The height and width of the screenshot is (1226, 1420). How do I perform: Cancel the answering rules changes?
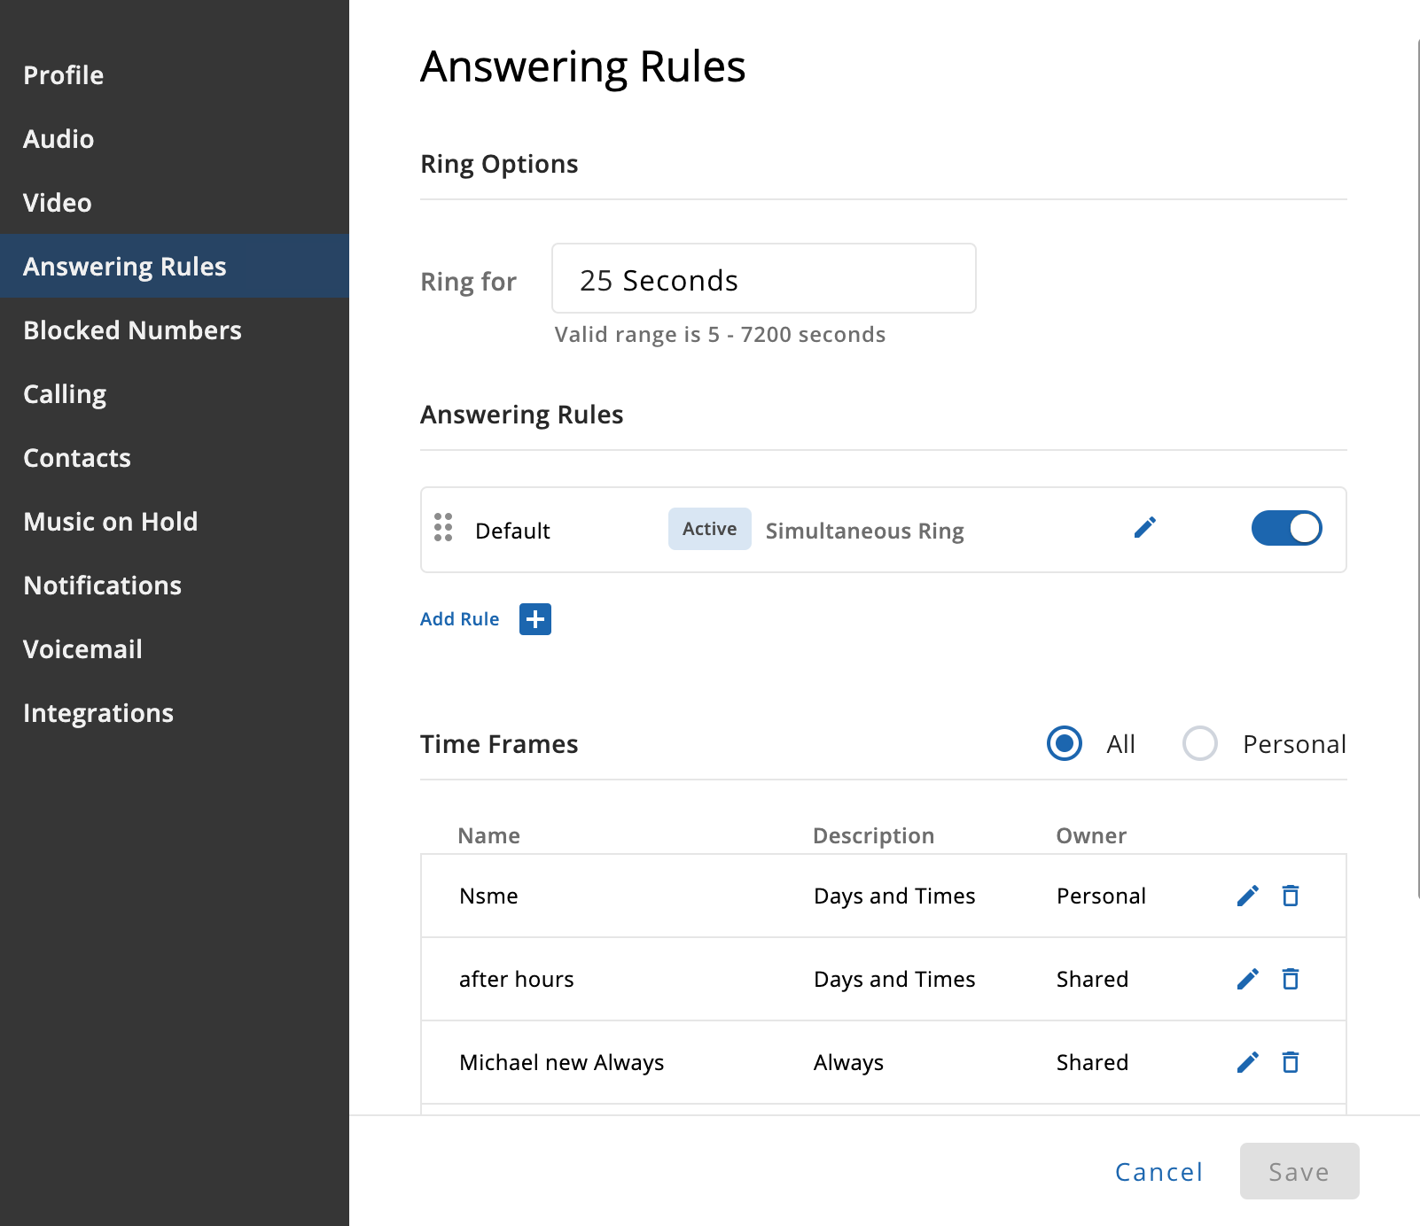1159,1171
